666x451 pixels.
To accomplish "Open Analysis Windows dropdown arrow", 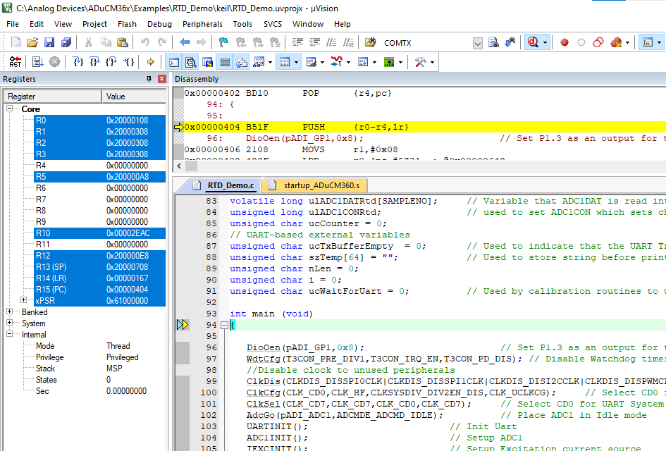I will 348,63.
